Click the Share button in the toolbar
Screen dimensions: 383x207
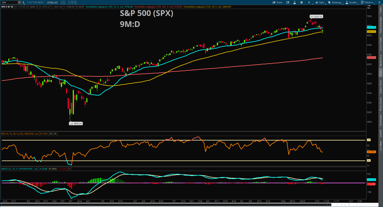[x=277, y=2]
